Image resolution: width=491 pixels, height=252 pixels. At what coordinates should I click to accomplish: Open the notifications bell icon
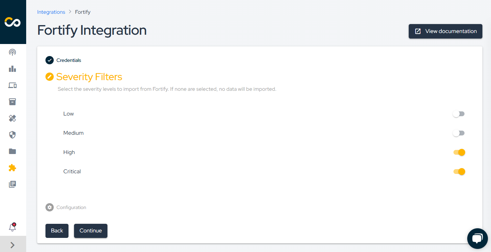(12, 227)
